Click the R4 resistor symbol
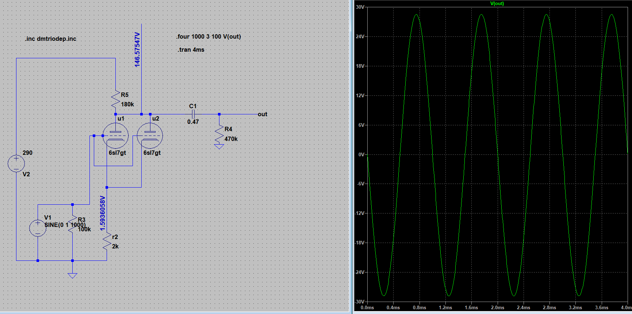This screenshot has width=632, height=314. (x=219, y=134)
